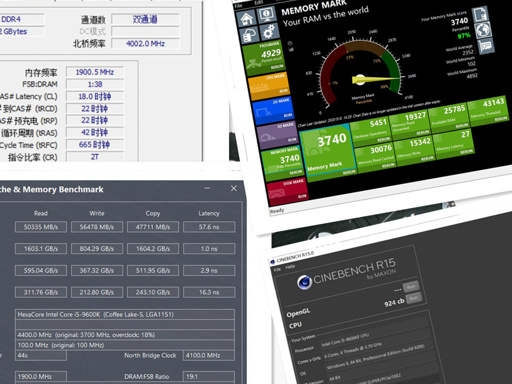
Task: Click the small chart icon beside the gauge
Action: tap(291, 49)
